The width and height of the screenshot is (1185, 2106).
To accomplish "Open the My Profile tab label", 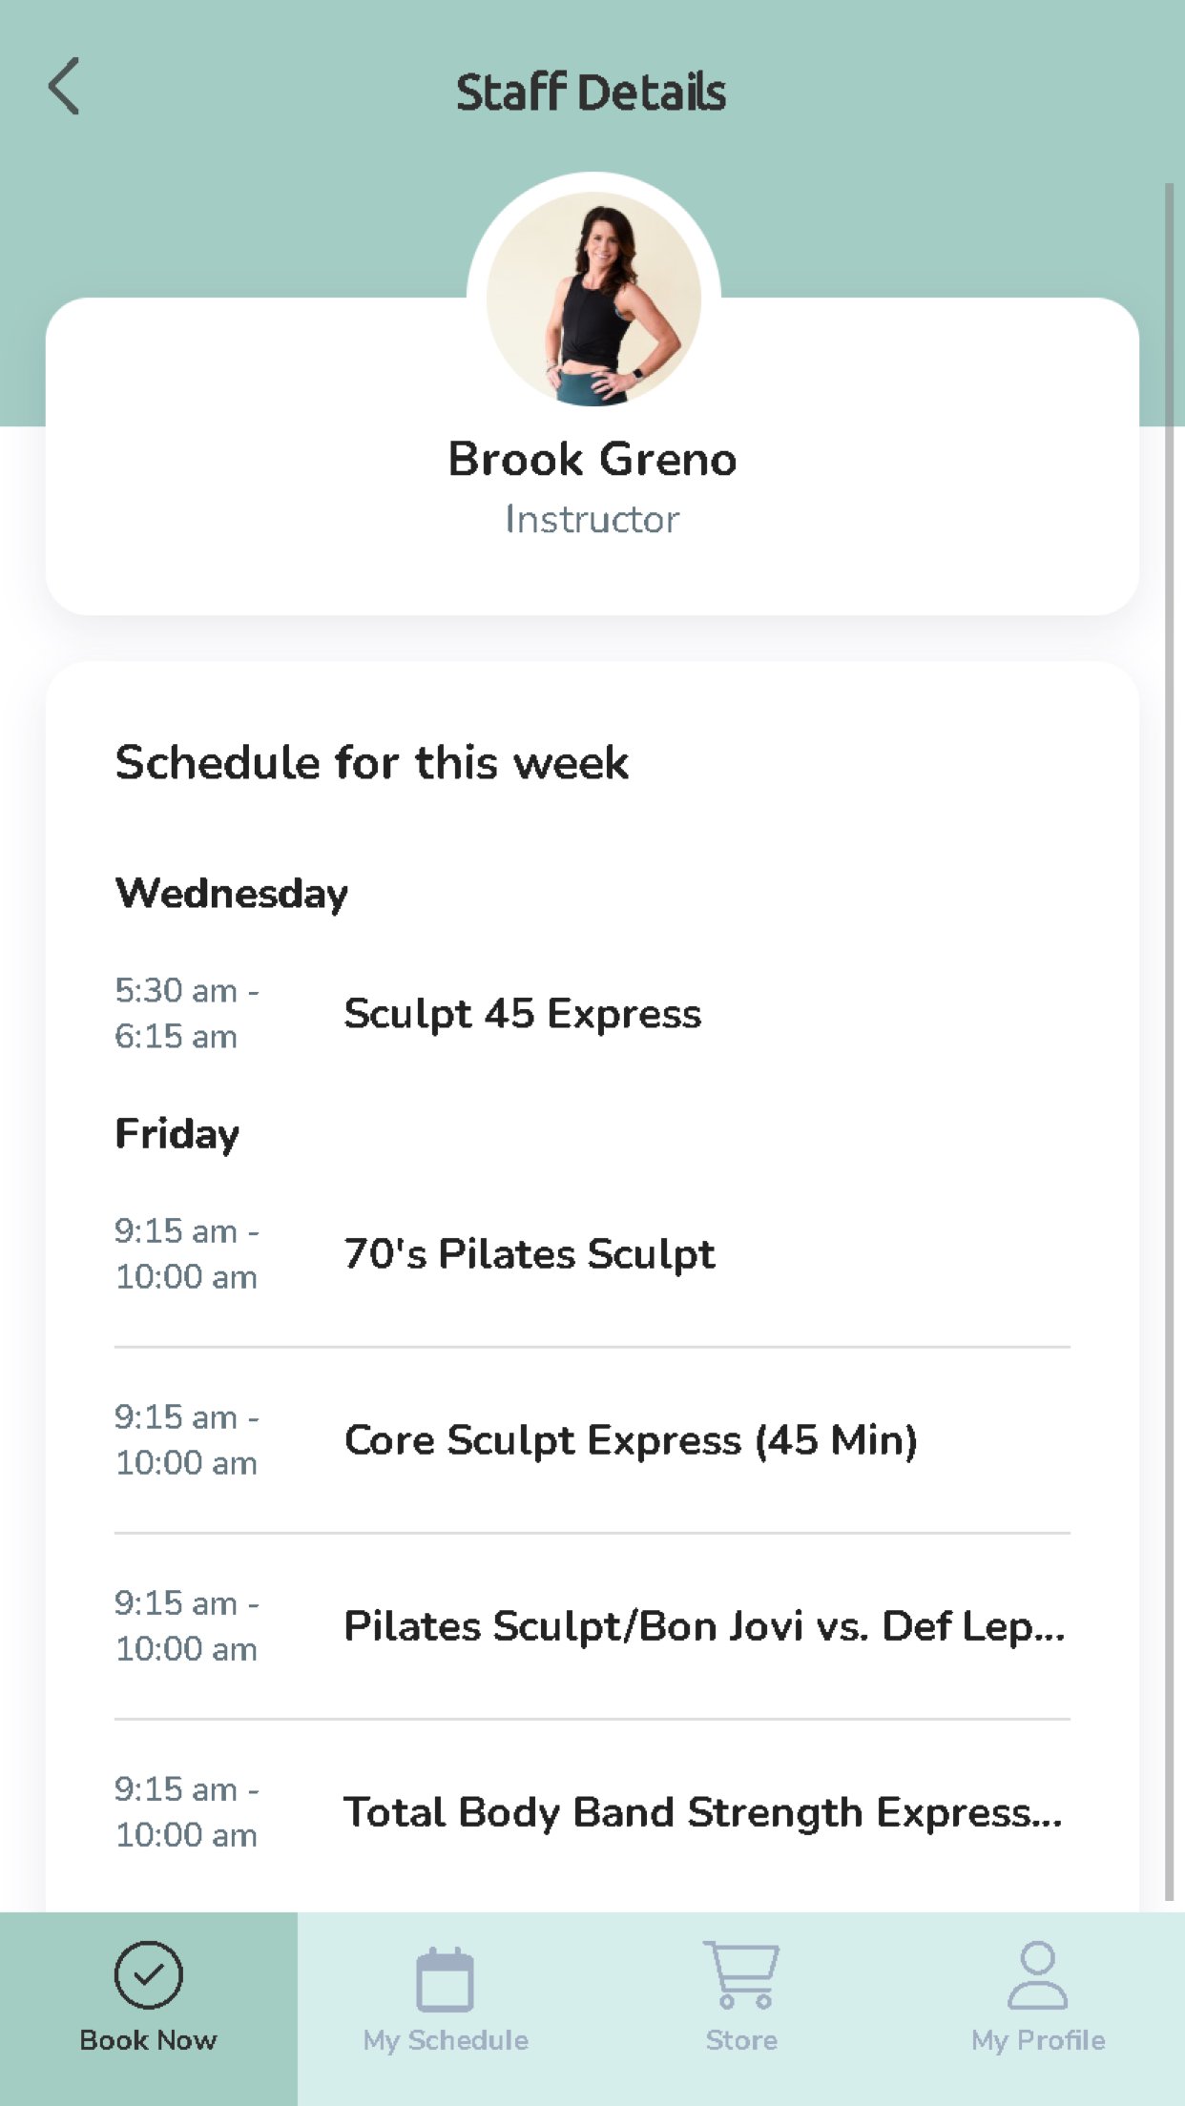I will point(1037,2040).
